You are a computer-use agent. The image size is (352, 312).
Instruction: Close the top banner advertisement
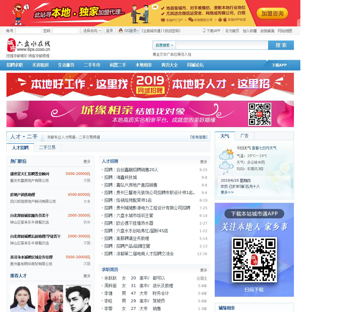click(x=299, y=24)
